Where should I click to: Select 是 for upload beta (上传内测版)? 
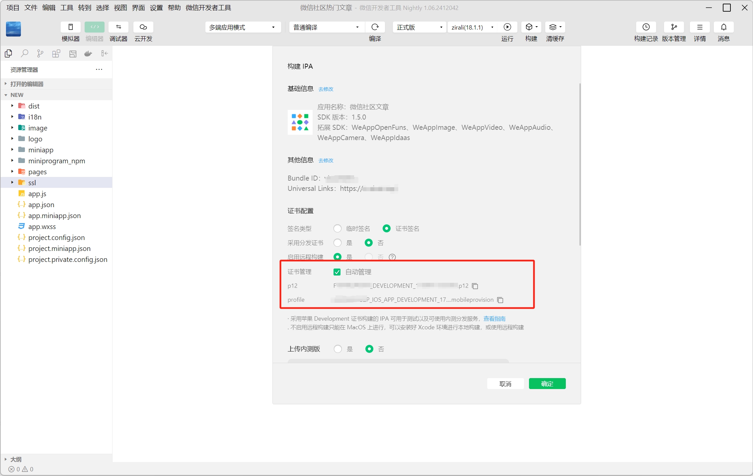tap(338, 349)
